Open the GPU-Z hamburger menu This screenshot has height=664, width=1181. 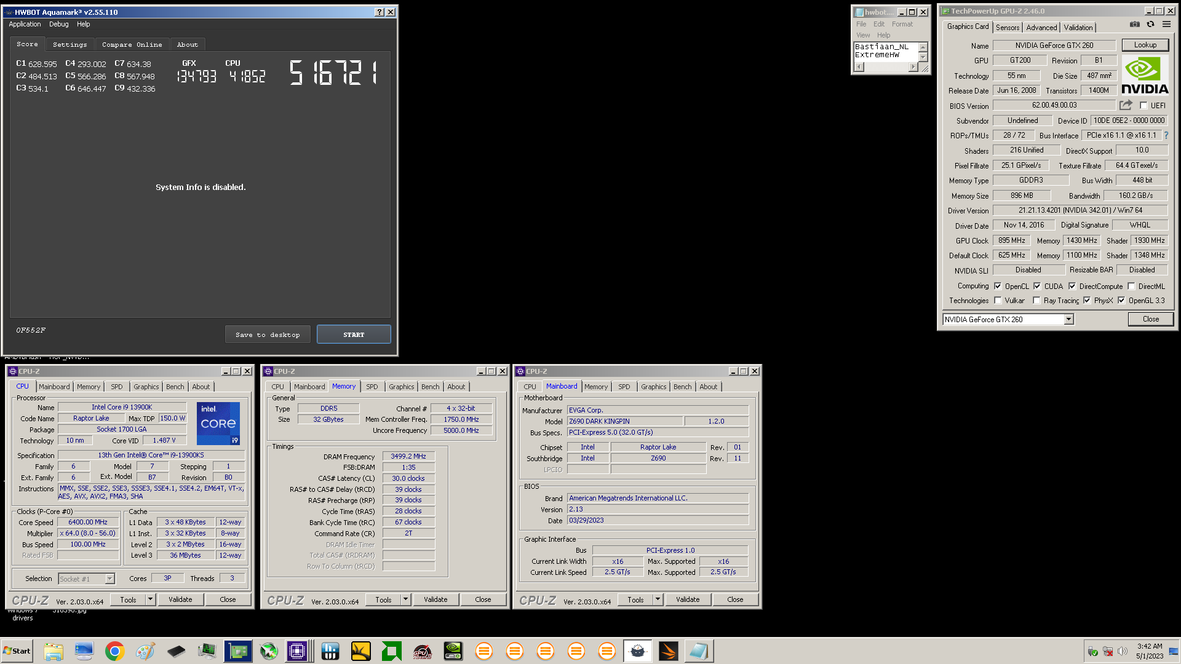1166,25
